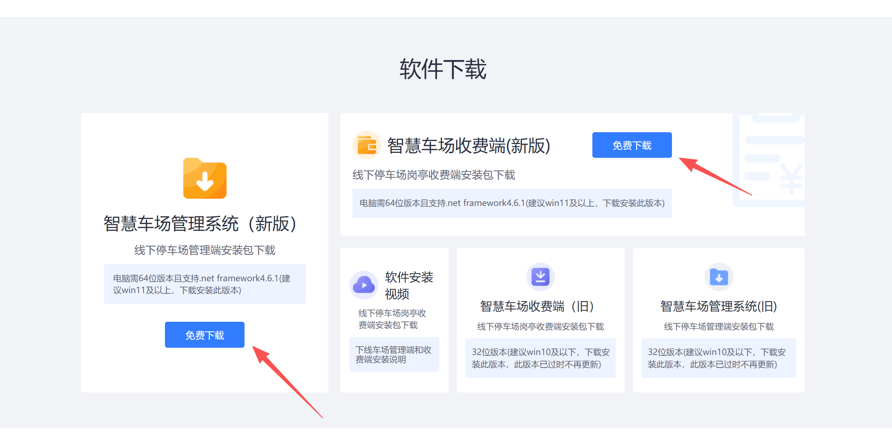
Task: Click the 智慧车场收费端(新版) heading
Action: (469, 146)
